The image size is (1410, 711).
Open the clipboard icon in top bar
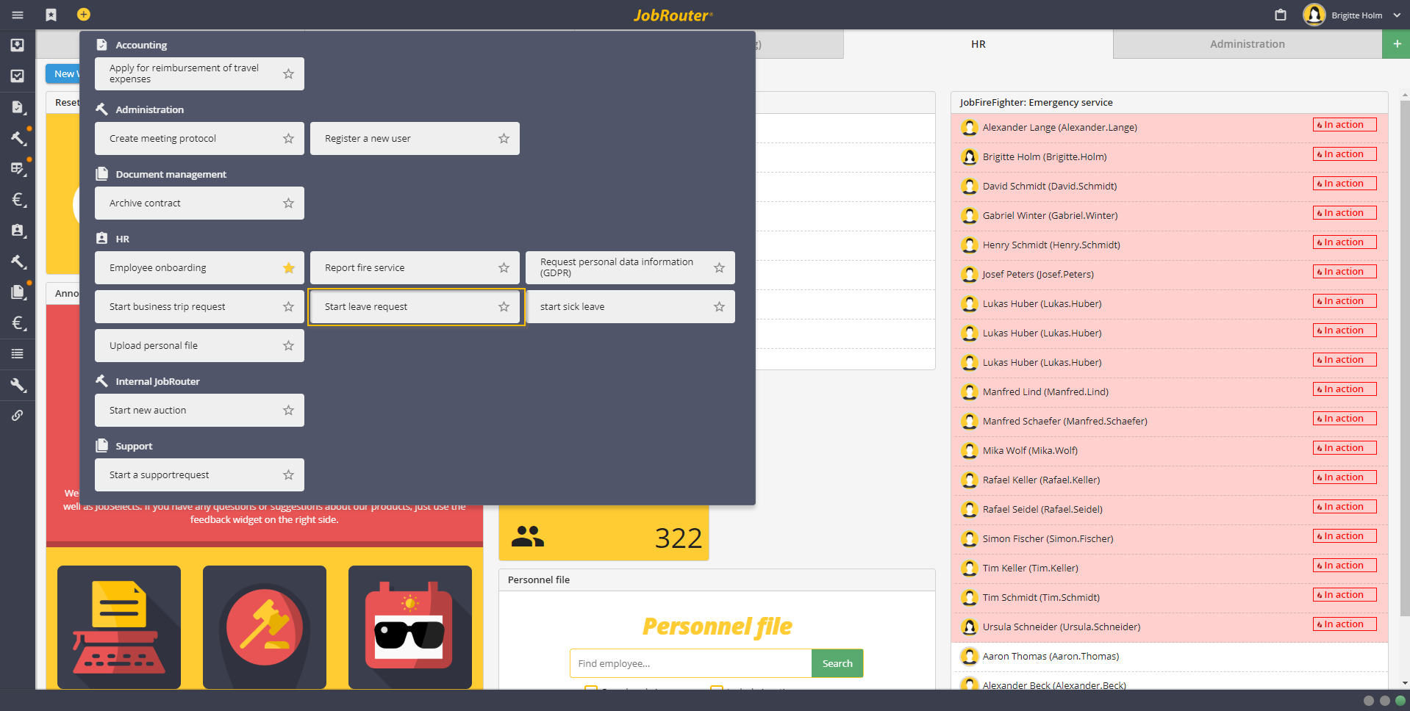tap(1281, 15)
